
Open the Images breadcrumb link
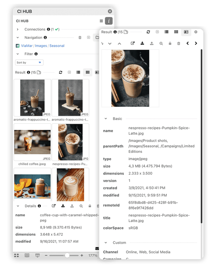pyautogui.click(x=41, y=46)
